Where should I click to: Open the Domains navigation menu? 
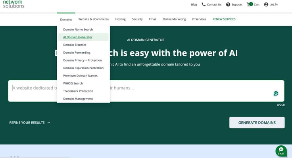[x=66, y=19]
